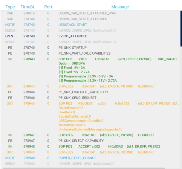The image size is (182, 169).
Task: Click timestamp 278616 cell
Action: [29, 13]
